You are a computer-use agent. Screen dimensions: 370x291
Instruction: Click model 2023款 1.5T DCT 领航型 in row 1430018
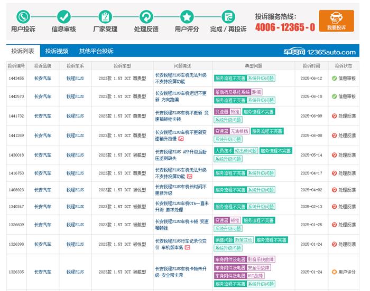(x=122, y=155)
